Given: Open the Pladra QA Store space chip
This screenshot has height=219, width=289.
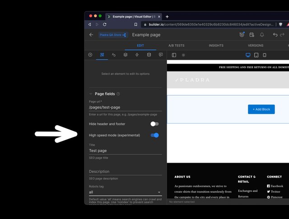Looking at the screenshot, I should [113, 35].
